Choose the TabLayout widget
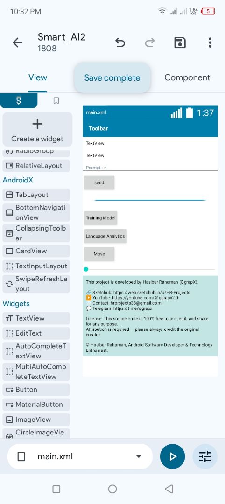The image size is (225, 504). coord(36,195)
